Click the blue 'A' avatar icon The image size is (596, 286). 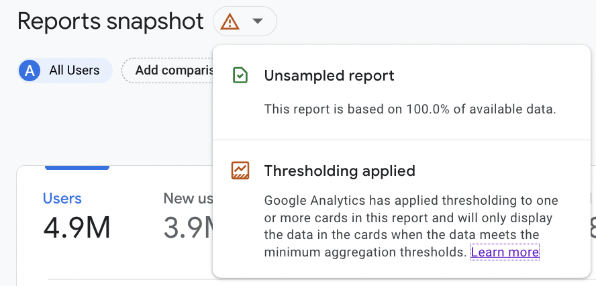(x=30, y=70)
